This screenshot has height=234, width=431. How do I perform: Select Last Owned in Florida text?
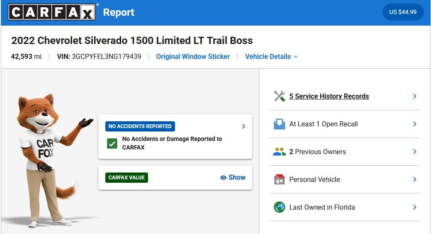322,207
